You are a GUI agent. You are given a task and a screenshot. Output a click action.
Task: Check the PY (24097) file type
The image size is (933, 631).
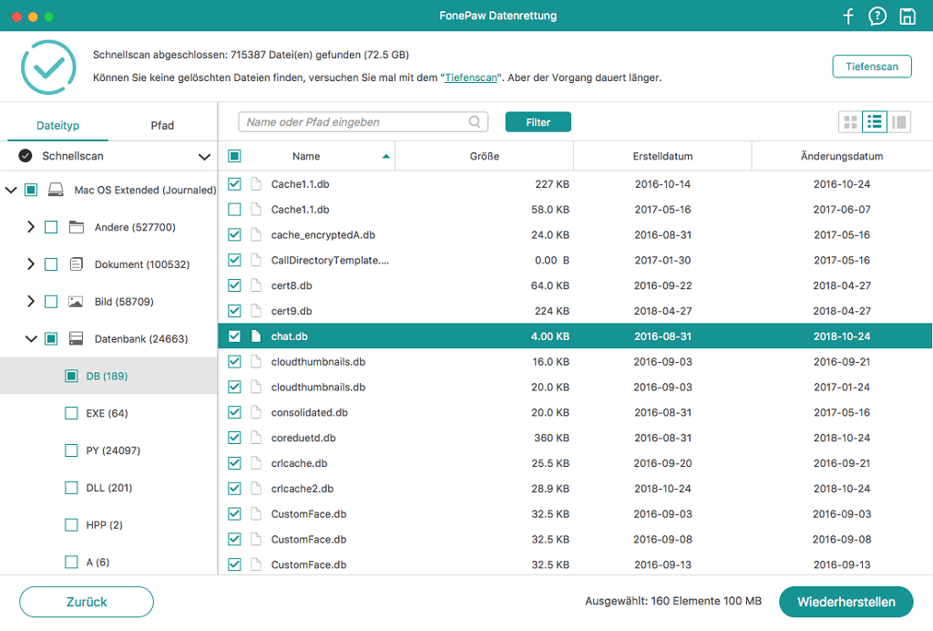(71, 450)
